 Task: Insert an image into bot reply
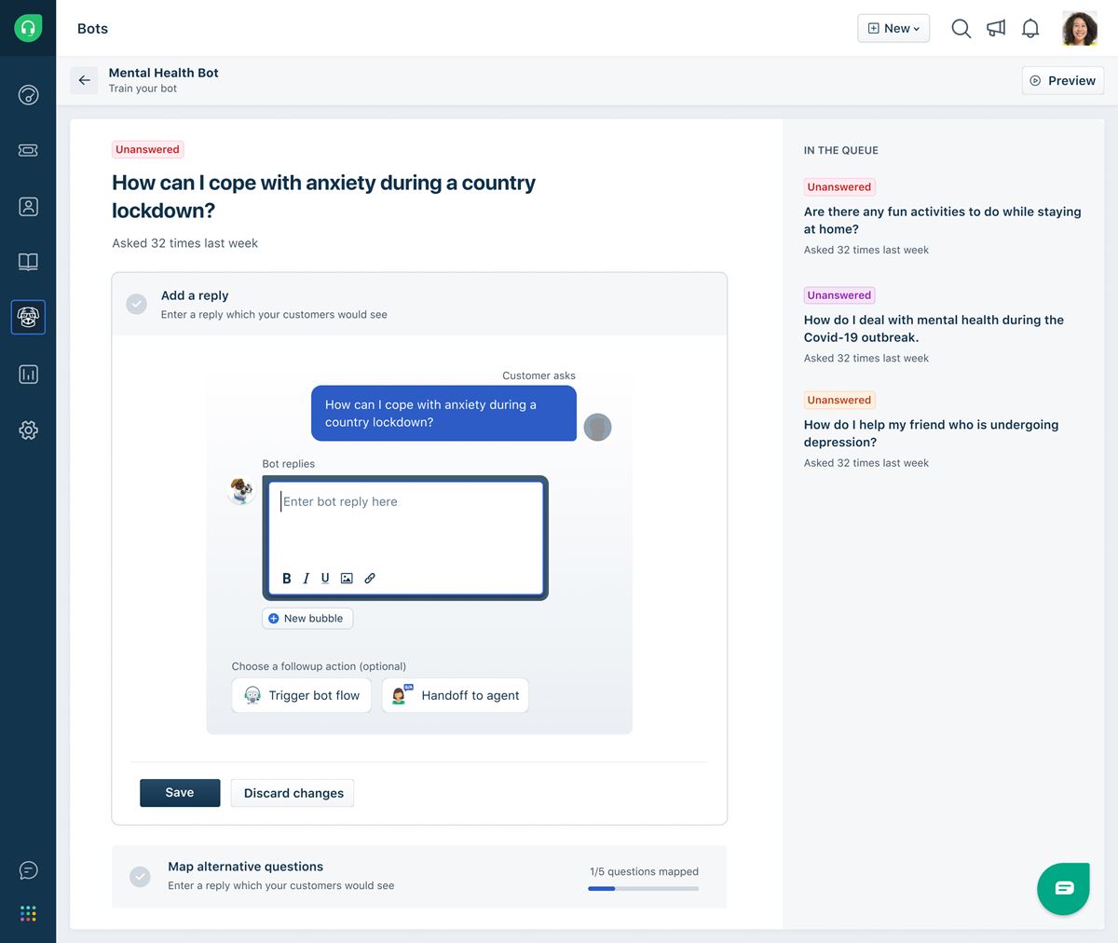347,579
